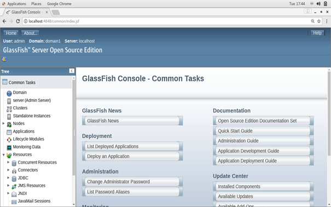Image resolution: width=331 pixels, height=207 pixels.
Task: Expand the Connectors node
Action: 8,170
